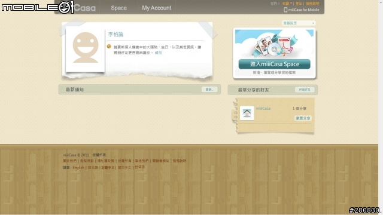Viewport: 383px width, 215px height.
Task: Click the 進入miiiCasa Space button
Action: (x=274, y=64)
